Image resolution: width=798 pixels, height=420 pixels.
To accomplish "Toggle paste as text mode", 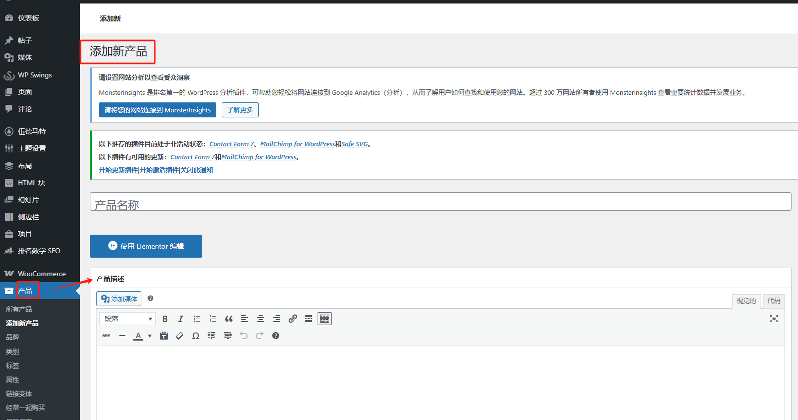I will [x=164, y=336].
